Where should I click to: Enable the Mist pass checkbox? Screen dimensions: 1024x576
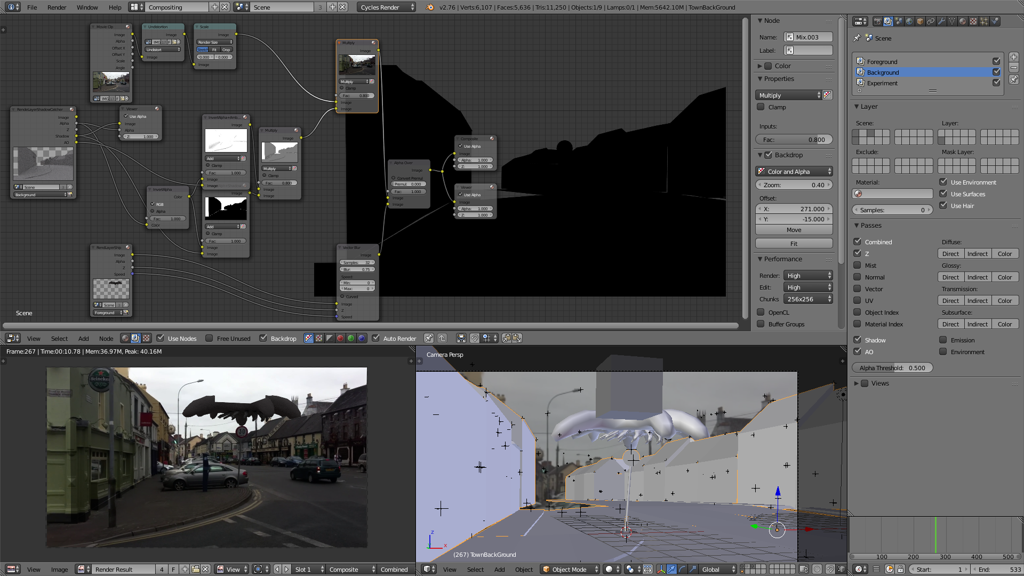tap(857, 265)
